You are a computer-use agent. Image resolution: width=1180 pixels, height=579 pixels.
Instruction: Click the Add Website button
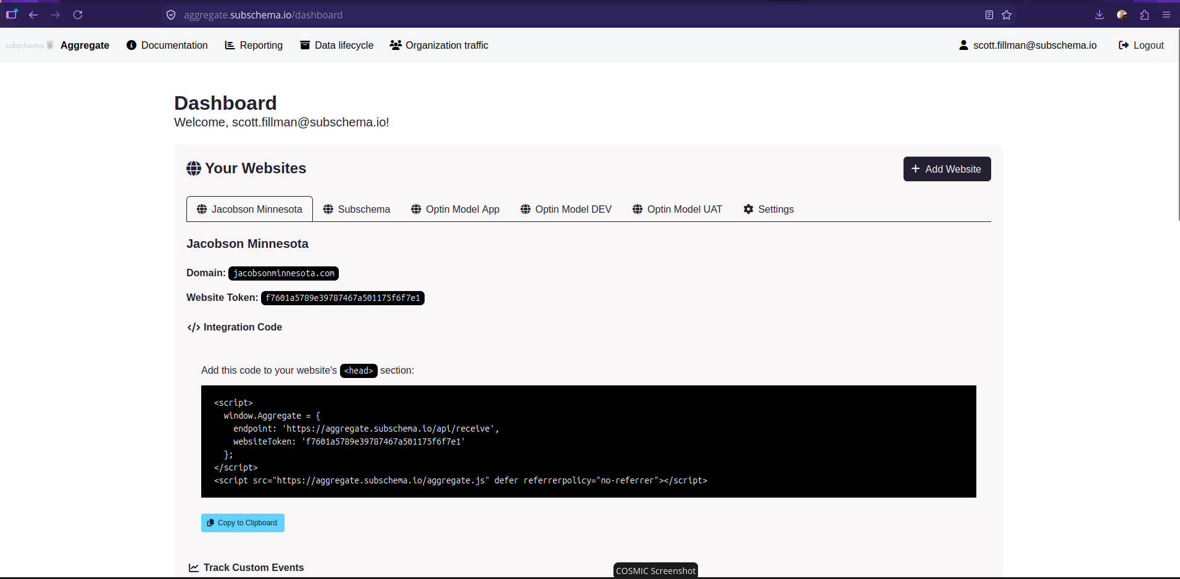point(947,169)
